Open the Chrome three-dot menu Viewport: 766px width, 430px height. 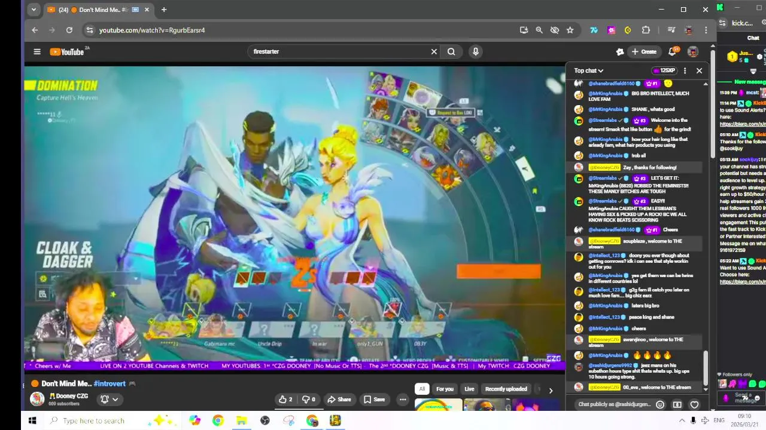pos(706,30)
